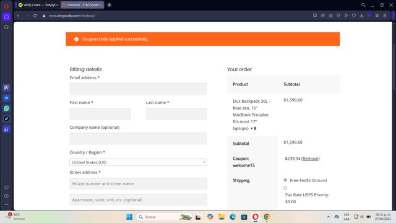This screenshot has height=223, width=396.
Task: Open TikTok in the Opera sidebar
Action: click(x=6, y=118)
